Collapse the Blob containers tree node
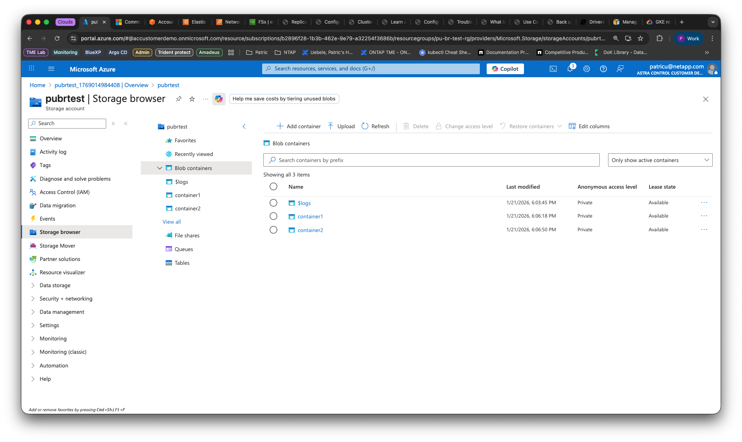742x442 pixels. (160, 168)
